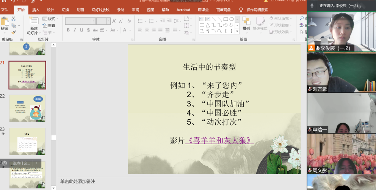Open the 《喜羊羊和灰太狼》 hyperlink

click(219, 140)
